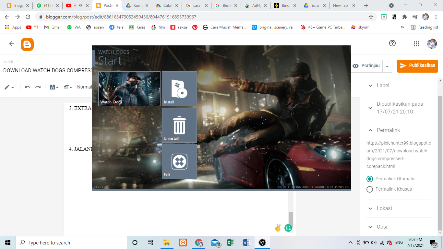The height and width of the screenshot is (249, 443).
Task: Select the Watch_Dogs game thumbnail tile
Action: pos(129,89)
